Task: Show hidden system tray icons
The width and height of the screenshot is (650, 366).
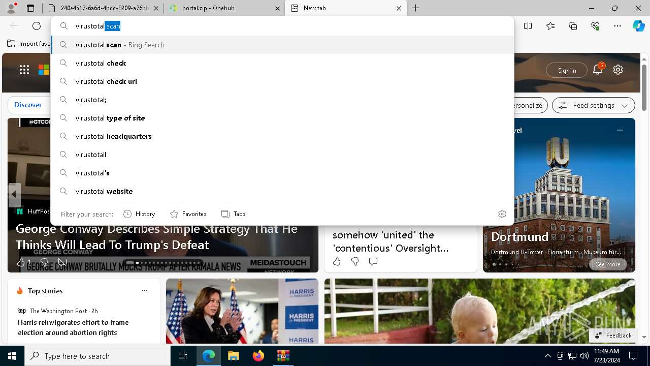Action: pyautogui.click(x=547, y=356)
